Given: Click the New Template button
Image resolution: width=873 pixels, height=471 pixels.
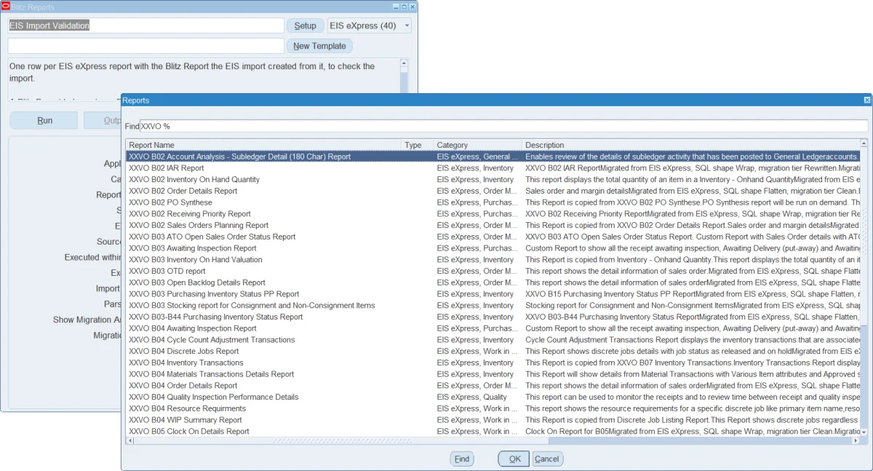Looking at the screenshot, I should tap(320, 46).
